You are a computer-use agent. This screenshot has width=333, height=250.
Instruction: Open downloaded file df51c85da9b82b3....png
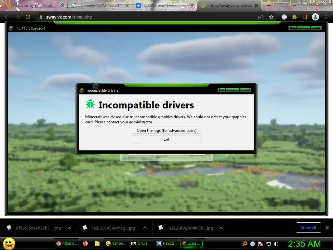point(34,228)
